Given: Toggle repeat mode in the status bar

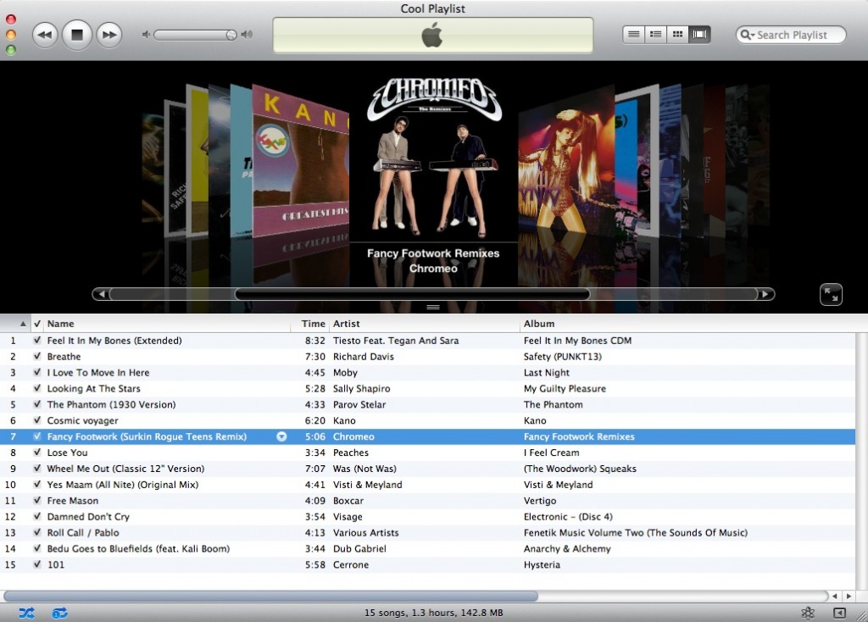Looking at the screenshot, I should tap(59, 612).
